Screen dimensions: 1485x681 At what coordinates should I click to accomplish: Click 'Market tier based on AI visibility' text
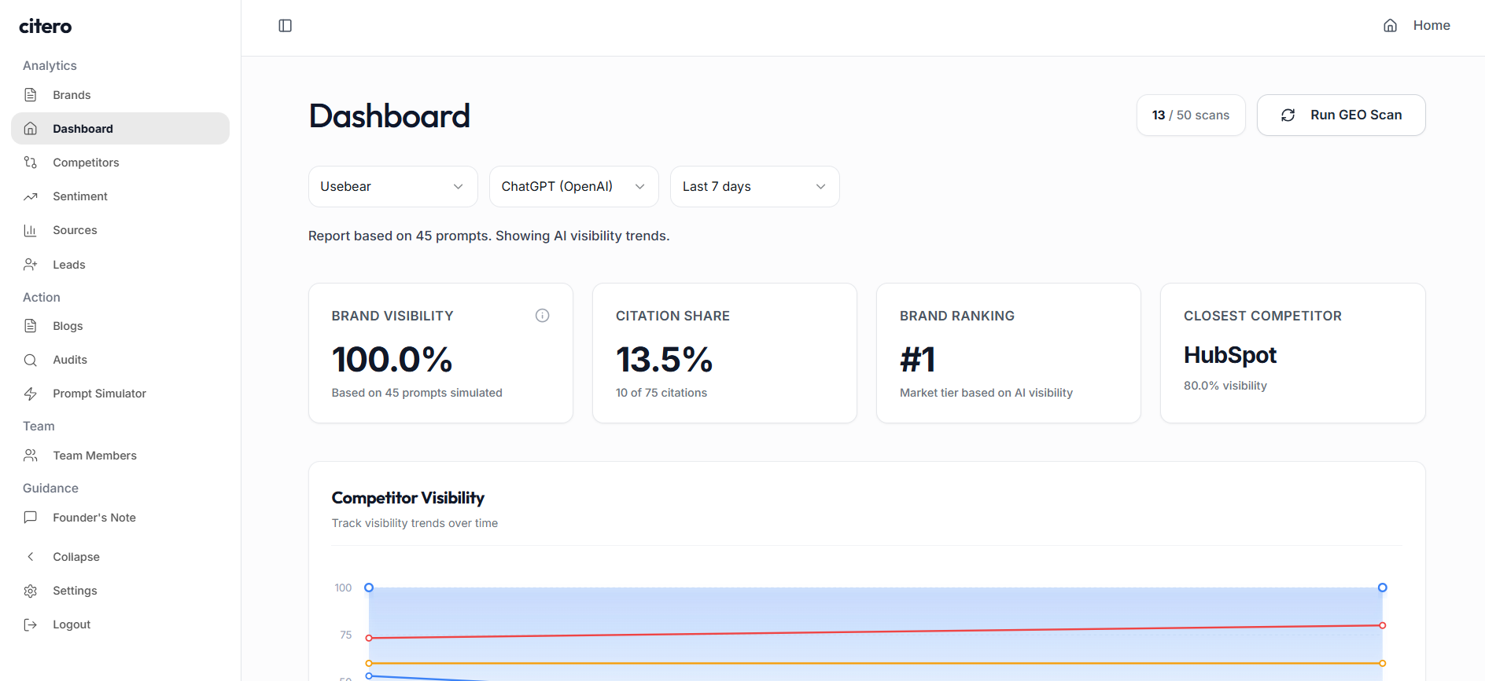click(x=986, y=393)
